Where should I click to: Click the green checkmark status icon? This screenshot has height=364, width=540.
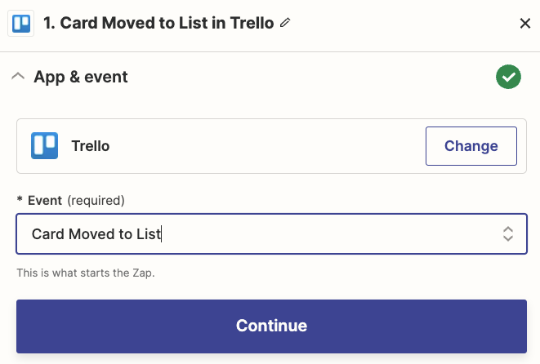point(508,78)
